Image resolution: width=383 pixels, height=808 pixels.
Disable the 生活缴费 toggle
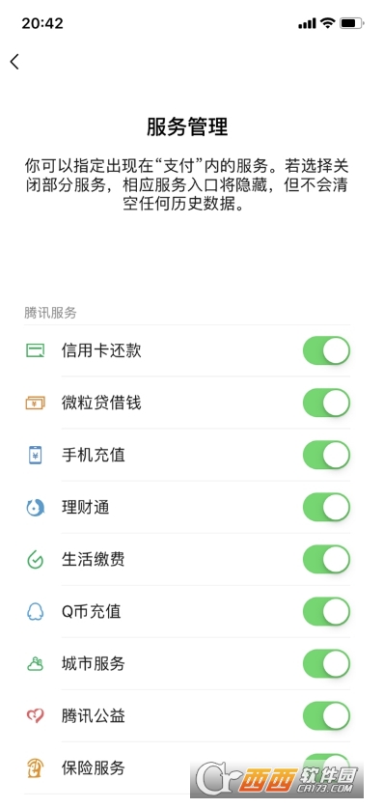(326, 560)
